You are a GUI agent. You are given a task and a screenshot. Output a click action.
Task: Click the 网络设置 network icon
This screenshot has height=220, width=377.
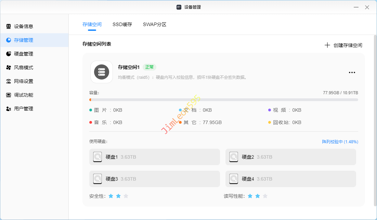(x=9, y=81)
